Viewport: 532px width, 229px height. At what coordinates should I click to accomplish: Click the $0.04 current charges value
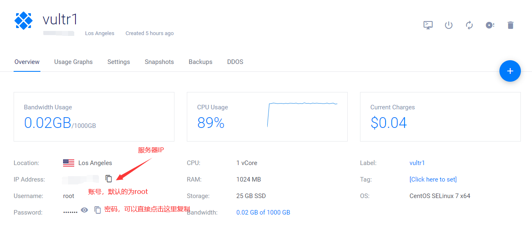pyautogui.click(x=388, y=123)
